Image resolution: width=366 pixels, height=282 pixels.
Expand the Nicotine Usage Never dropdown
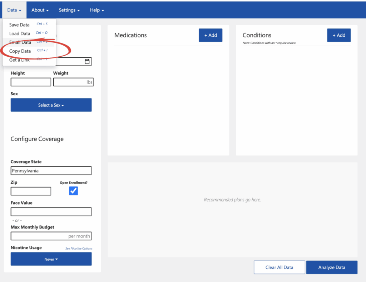tap(51, 259)
